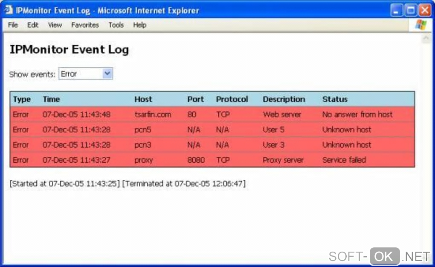Click the scrollbar up arrow
The width and height of the screenshot is (435, 267).
tap(426, 39)
